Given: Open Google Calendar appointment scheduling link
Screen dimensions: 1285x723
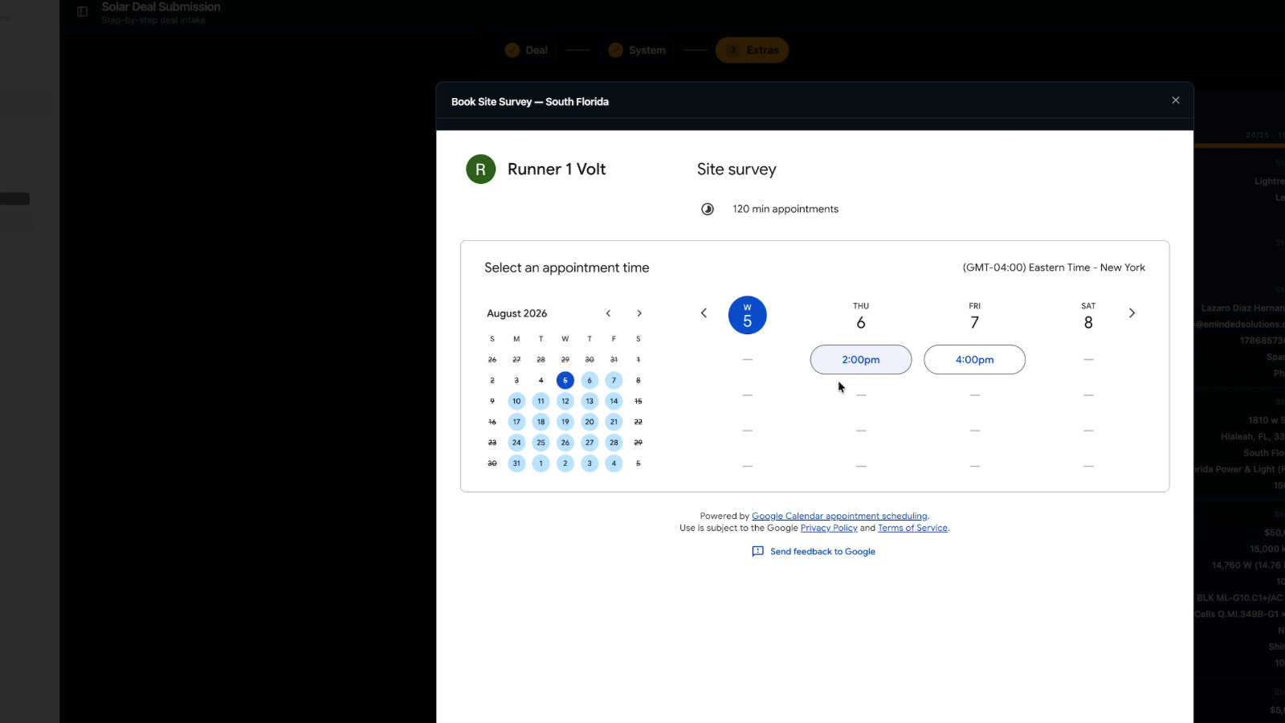Looking at the screenshot, I should point(839,516).
